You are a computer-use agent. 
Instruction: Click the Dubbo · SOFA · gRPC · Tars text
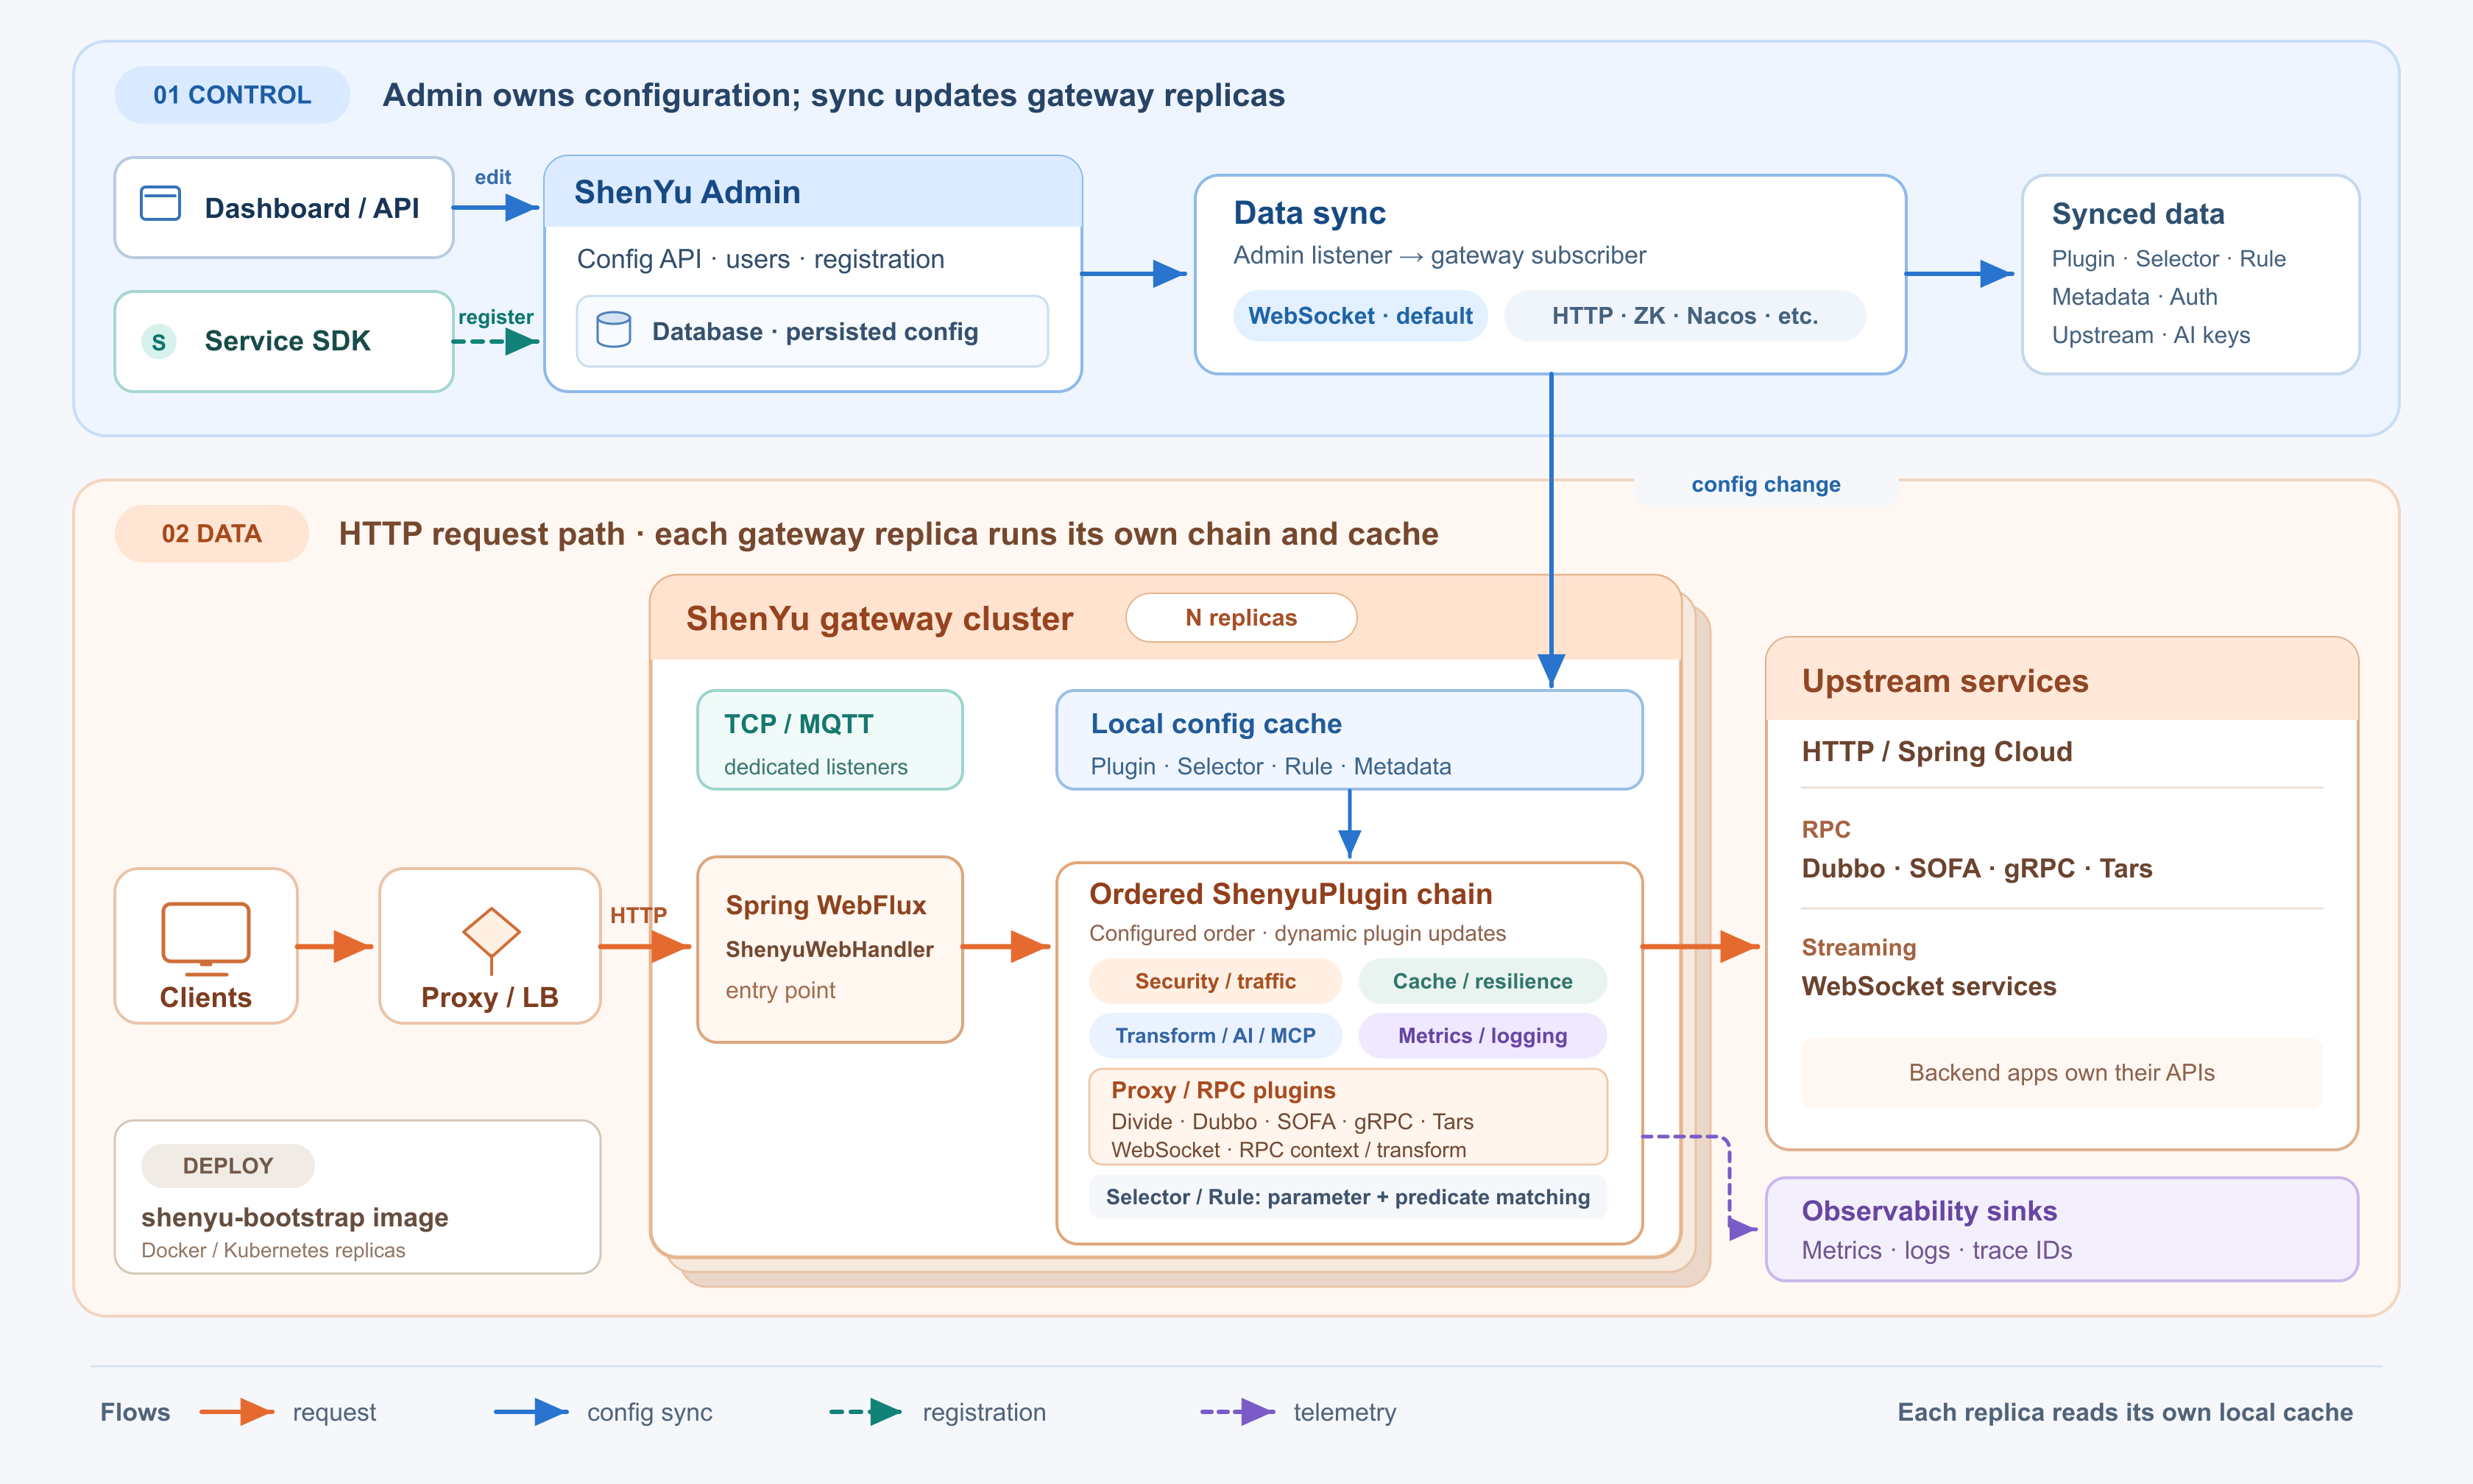point(1977,868)
